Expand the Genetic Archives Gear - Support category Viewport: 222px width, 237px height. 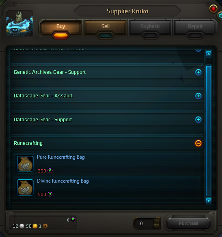[198, 72]
